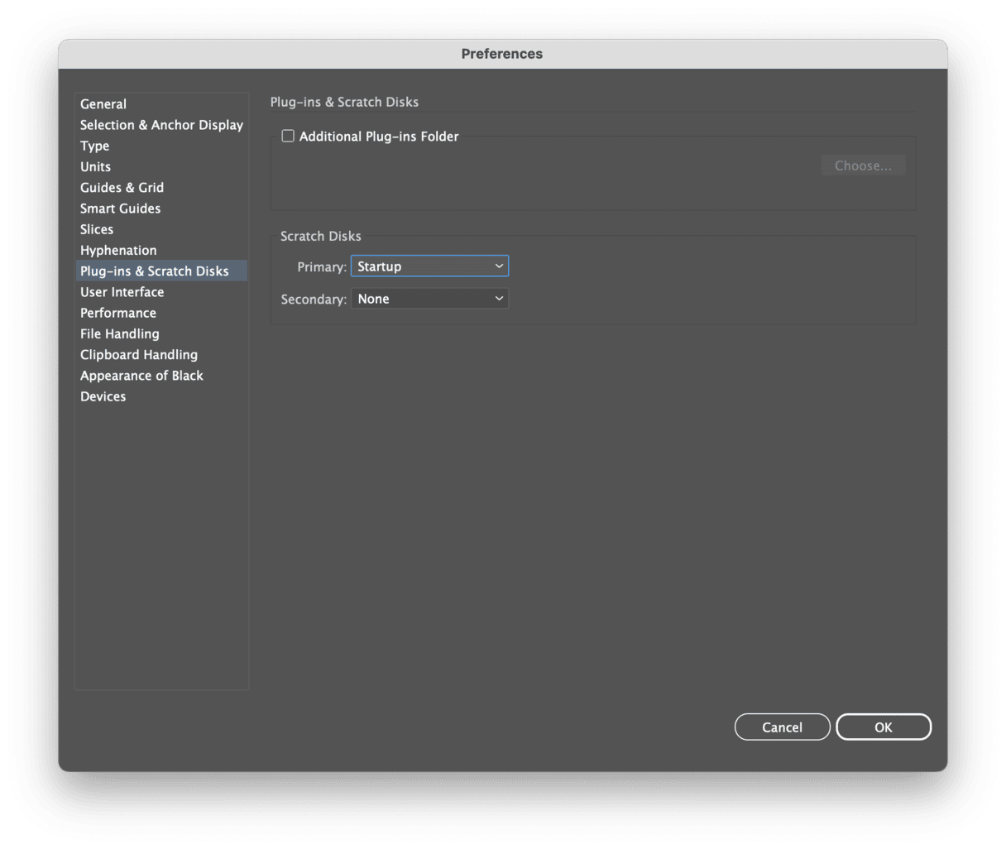Click the Additional Plug-ins Folder label

click(x=379, y=137)
